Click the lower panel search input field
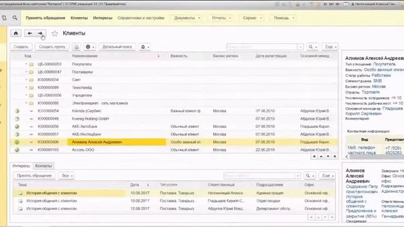 point(259,175)
